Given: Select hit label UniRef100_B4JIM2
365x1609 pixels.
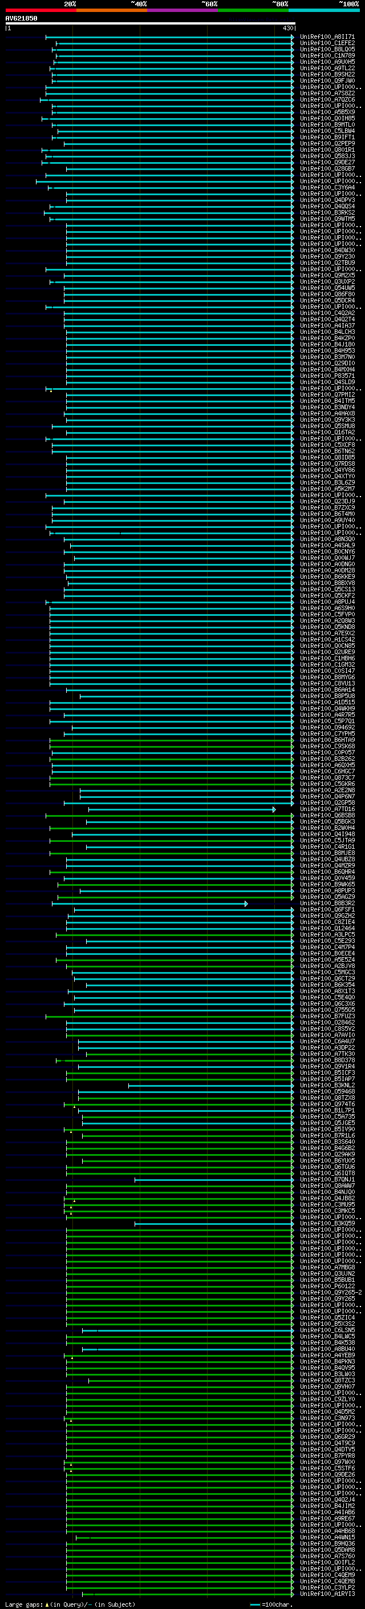Looking at the screenshot, I should pos(327,1507).
